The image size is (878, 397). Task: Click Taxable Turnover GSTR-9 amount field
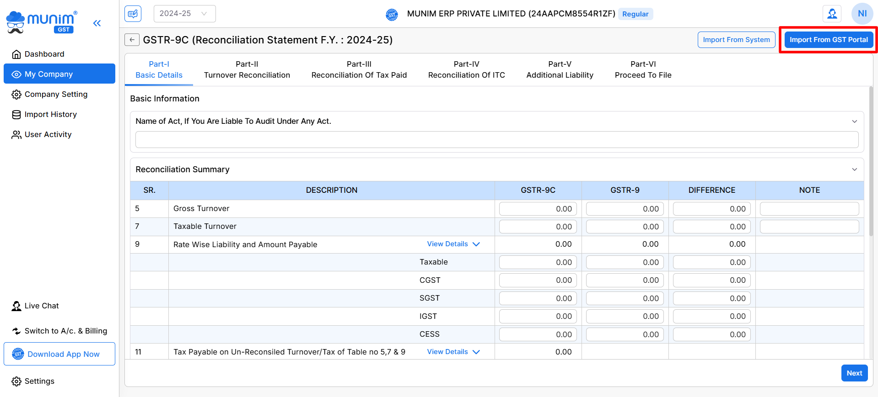pyautogui.click(x=625, y=227)
